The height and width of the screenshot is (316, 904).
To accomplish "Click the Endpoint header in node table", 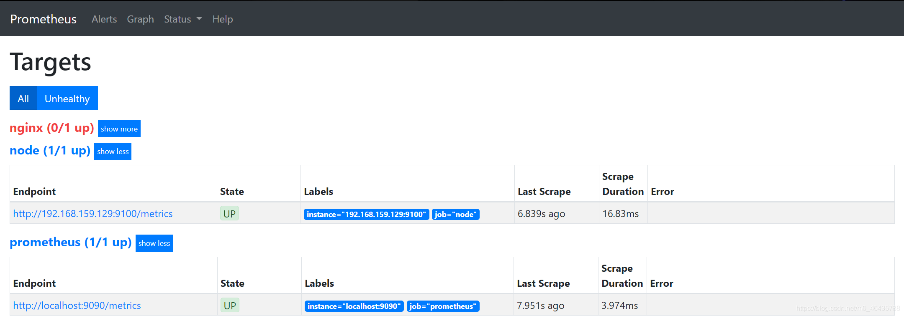I will 34,192.
